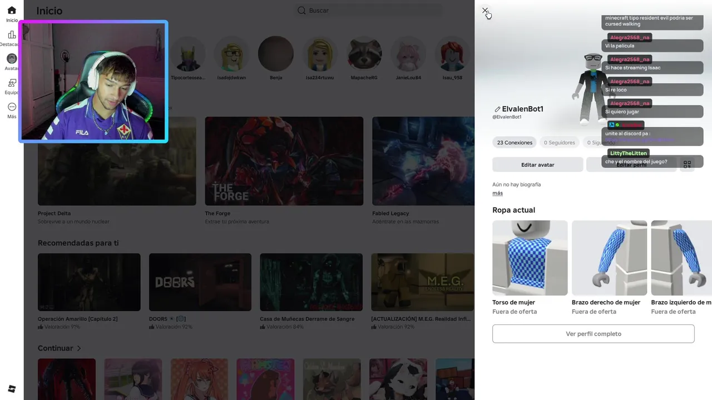The width and height of the screenshot is (712, 400).
Task: Open Destacados charts in sidebar
Action: [12, 38]
